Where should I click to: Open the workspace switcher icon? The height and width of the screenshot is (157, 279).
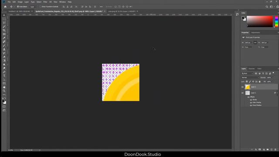271,7
